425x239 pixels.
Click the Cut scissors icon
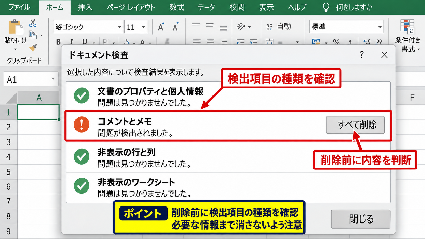point(33,23)
